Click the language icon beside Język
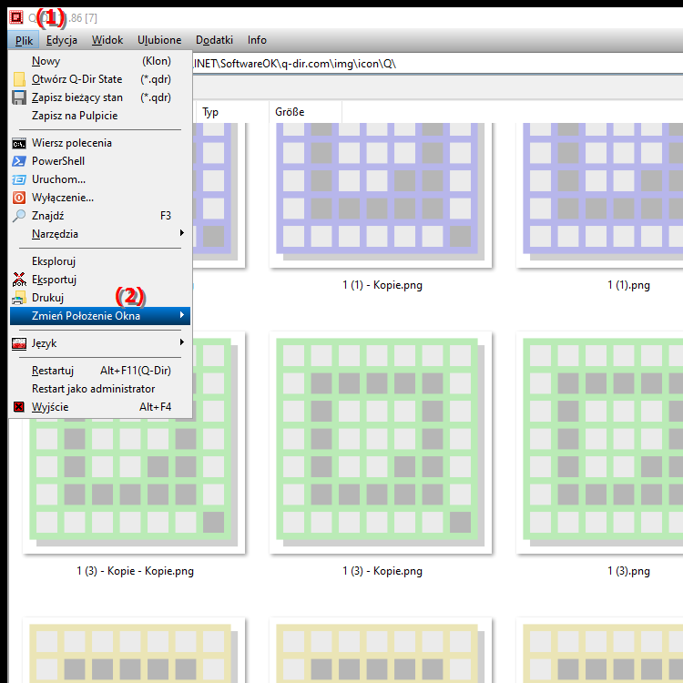Viewport: 683px width, 683px height. click(x=19, y=343)
